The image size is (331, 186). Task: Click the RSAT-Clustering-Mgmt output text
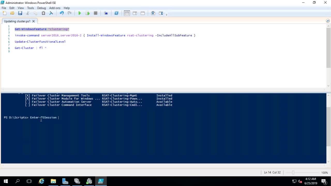pyautogui.click(x=119, y=95)
